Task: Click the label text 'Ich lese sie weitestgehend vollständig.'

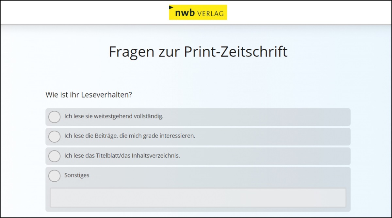Action: coord(114,117)
